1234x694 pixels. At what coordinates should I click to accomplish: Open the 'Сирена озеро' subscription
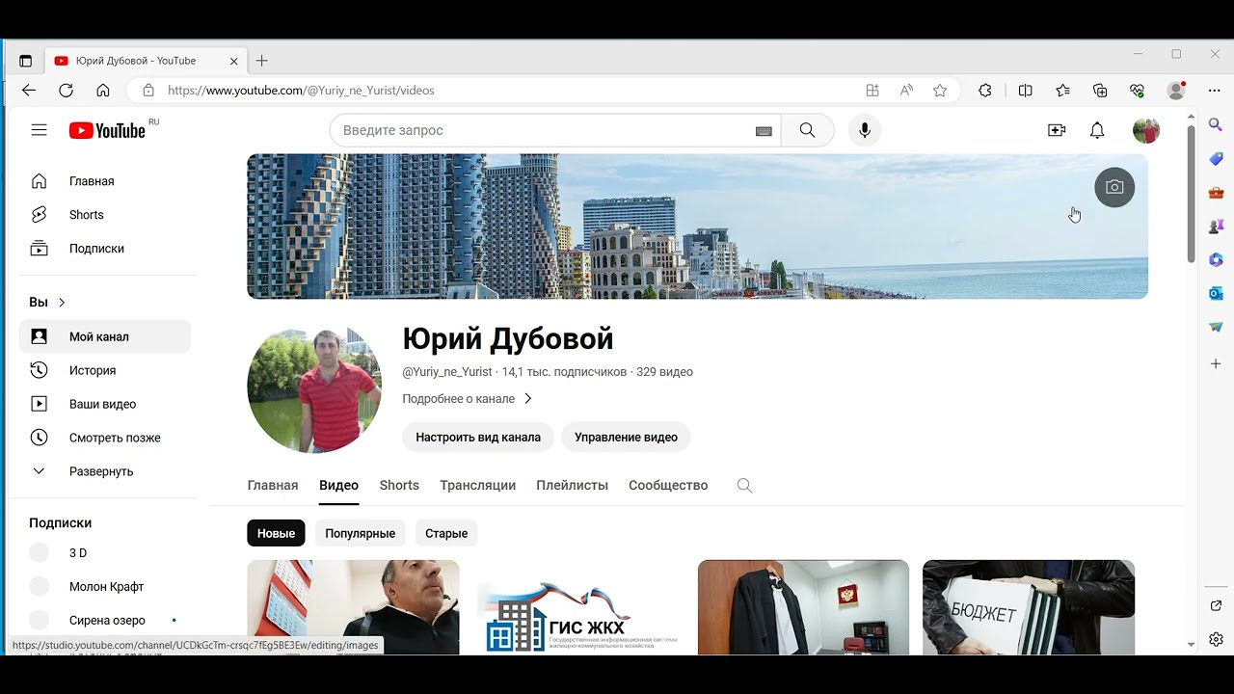(x=105, y=621)
